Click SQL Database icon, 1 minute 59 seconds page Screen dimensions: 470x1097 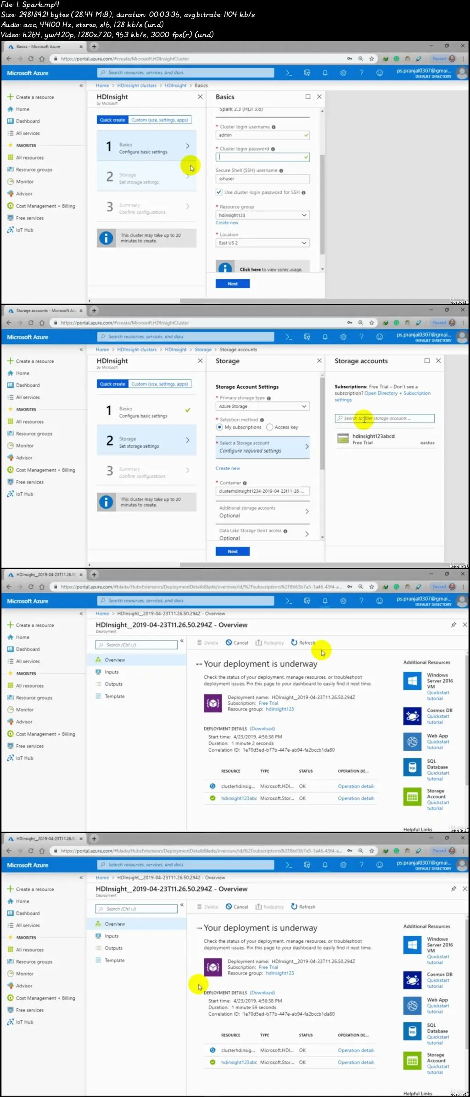tap(412, 1031)
